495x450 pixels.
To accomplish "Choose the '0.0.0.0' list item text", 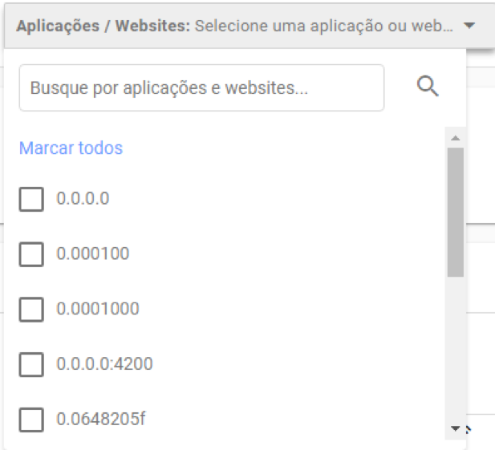I will click(x=83, y=198).
